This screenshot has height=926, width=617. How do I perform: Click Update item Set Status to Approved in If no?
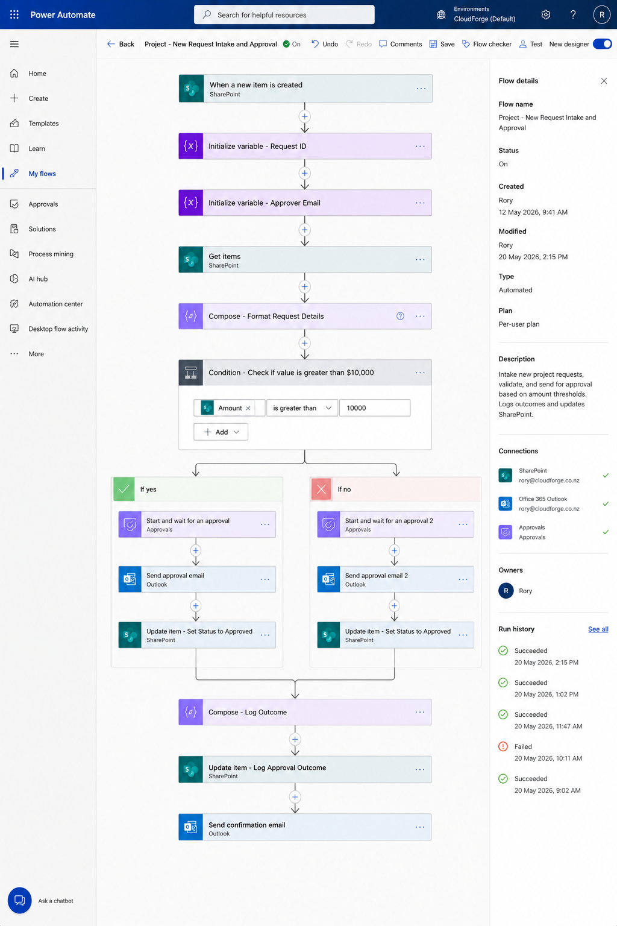tap(396, 635)
